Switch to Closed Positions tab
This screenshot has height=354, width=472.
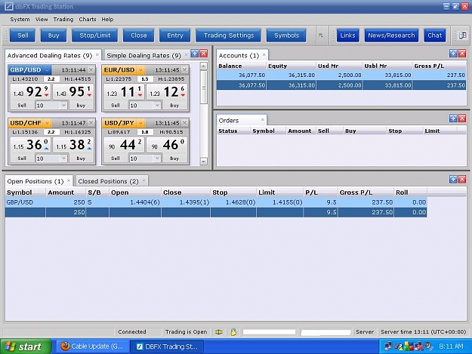[x=108, y=181]
